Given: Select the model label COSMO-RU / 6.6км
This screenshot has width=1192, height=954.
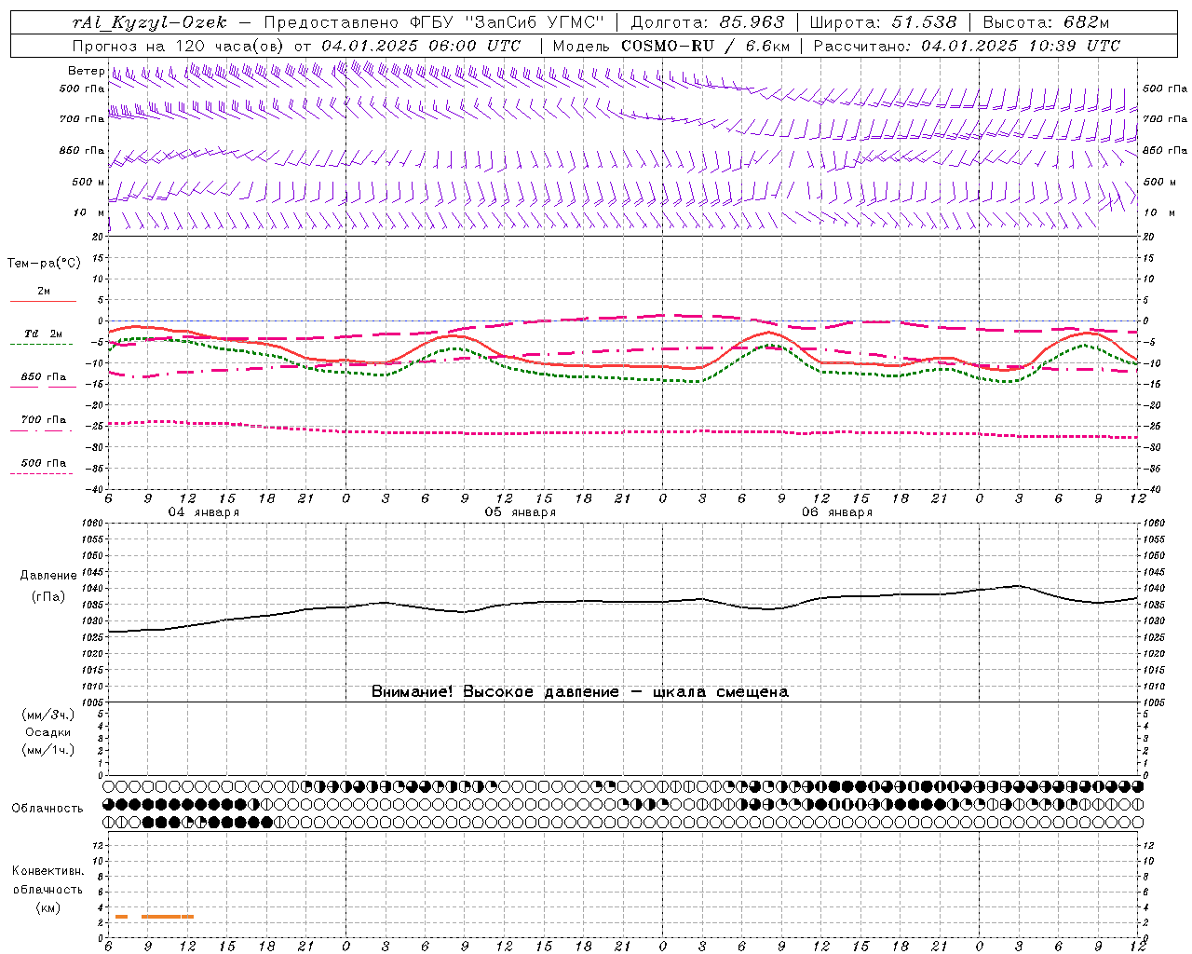Looking at the screenshot, I should click(705, 46).
